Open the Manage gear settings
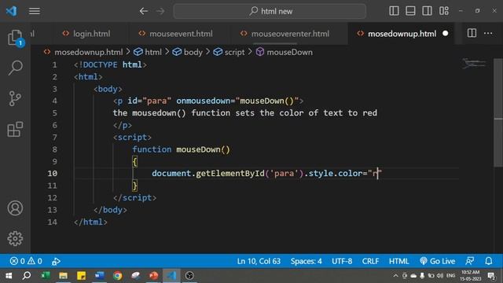503x283 pixels. (15, 238)
